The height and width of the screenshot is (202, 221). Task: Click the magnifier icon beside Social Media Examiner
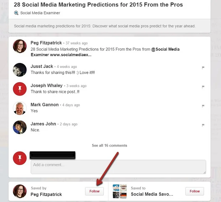[16, 13]
